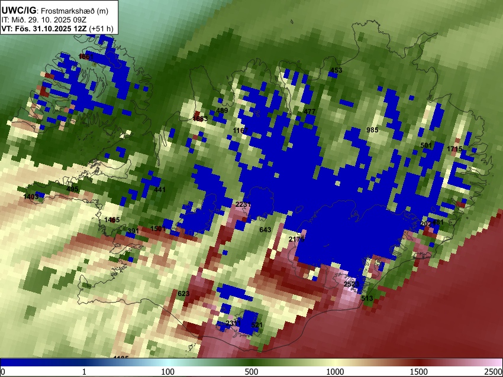Image resolution: width=503 pixels, height=377 pixels.
Task: Click the colour scale bar above the legend numbers
Action: click(x=251, y=362)
